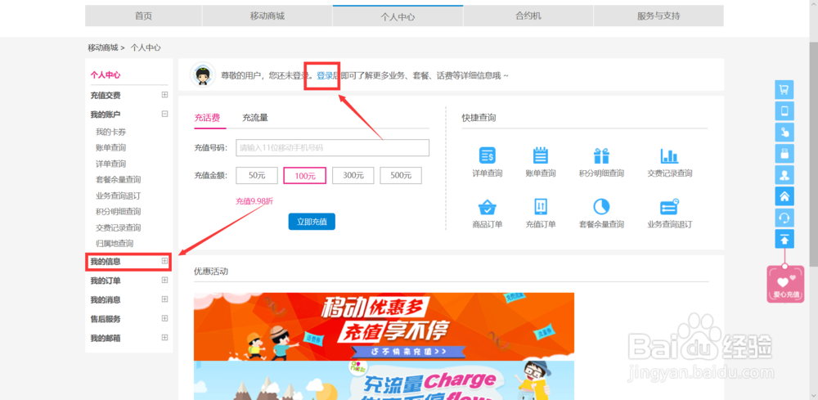Open the headset customer service icon
The height and width of the screenshot is (400, 818).
[784, 218]
